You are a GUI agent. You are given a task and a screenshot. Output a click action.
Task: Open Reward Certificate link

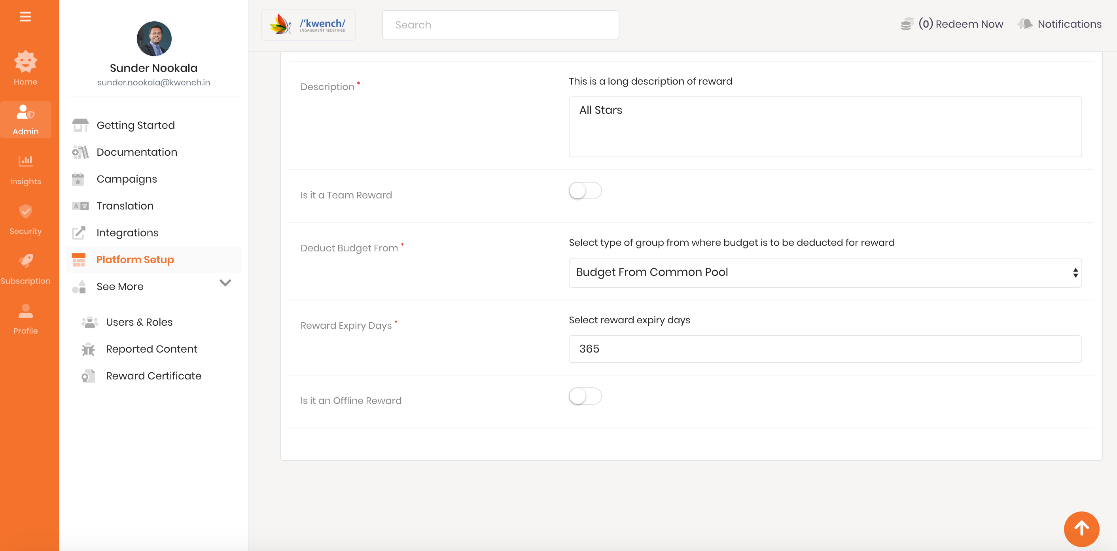tap(153, 376)
